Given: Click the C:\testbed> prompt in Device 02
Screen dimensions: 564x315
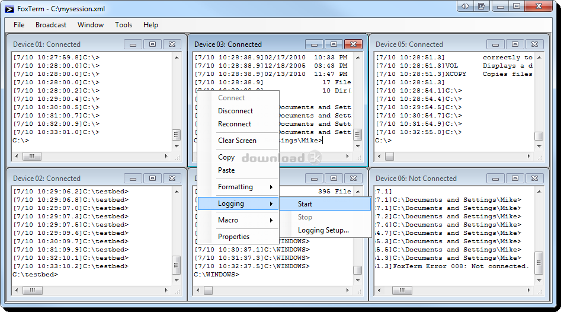Looking at the screenshot, I should (x=35, y=275).
